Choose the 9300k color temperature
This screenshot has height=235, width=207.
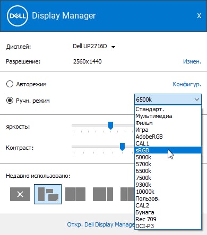tap(168, 185)
